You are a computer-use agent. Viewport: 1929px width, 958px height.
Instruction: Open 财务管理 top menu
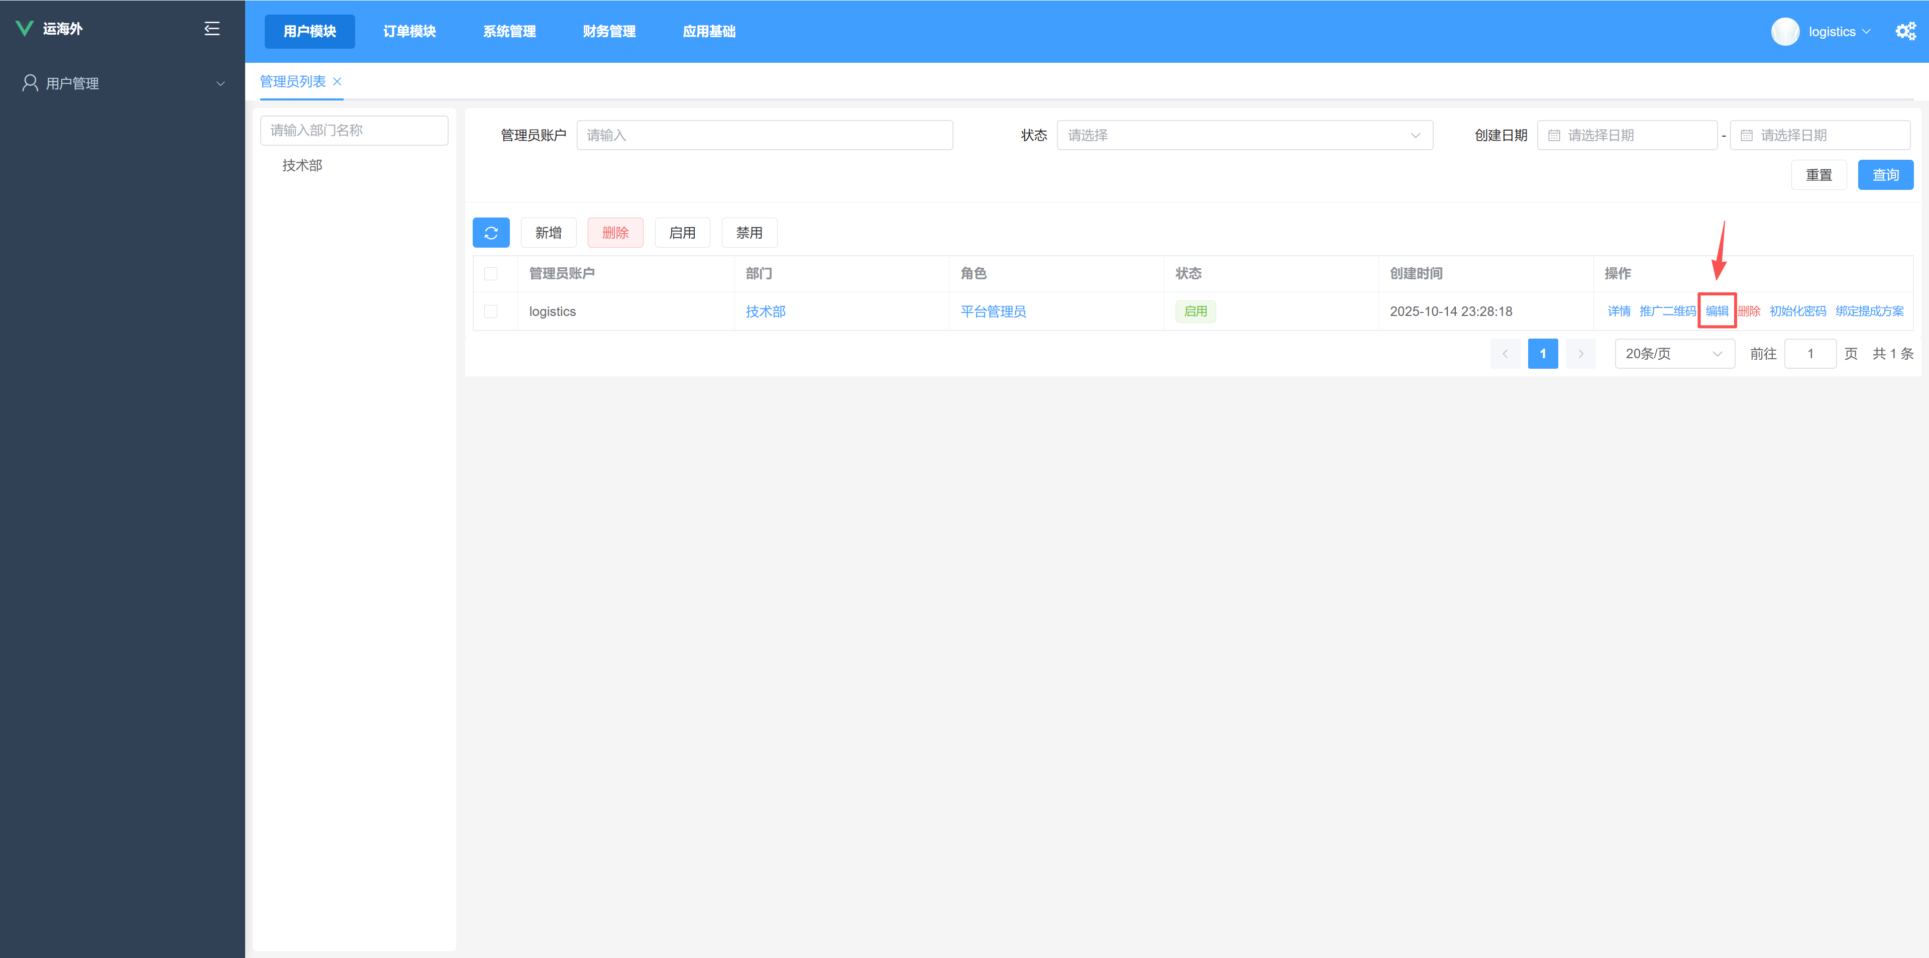tap(609, 32)
